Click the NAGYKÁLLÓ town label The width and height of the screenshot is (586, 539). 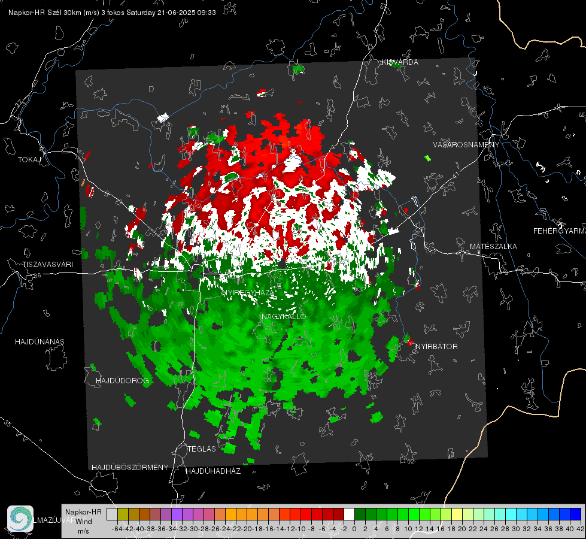284,316
